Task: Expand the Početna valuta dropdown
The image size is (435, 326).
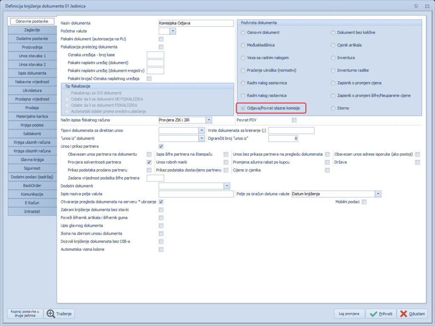Action: pos(172,31)
